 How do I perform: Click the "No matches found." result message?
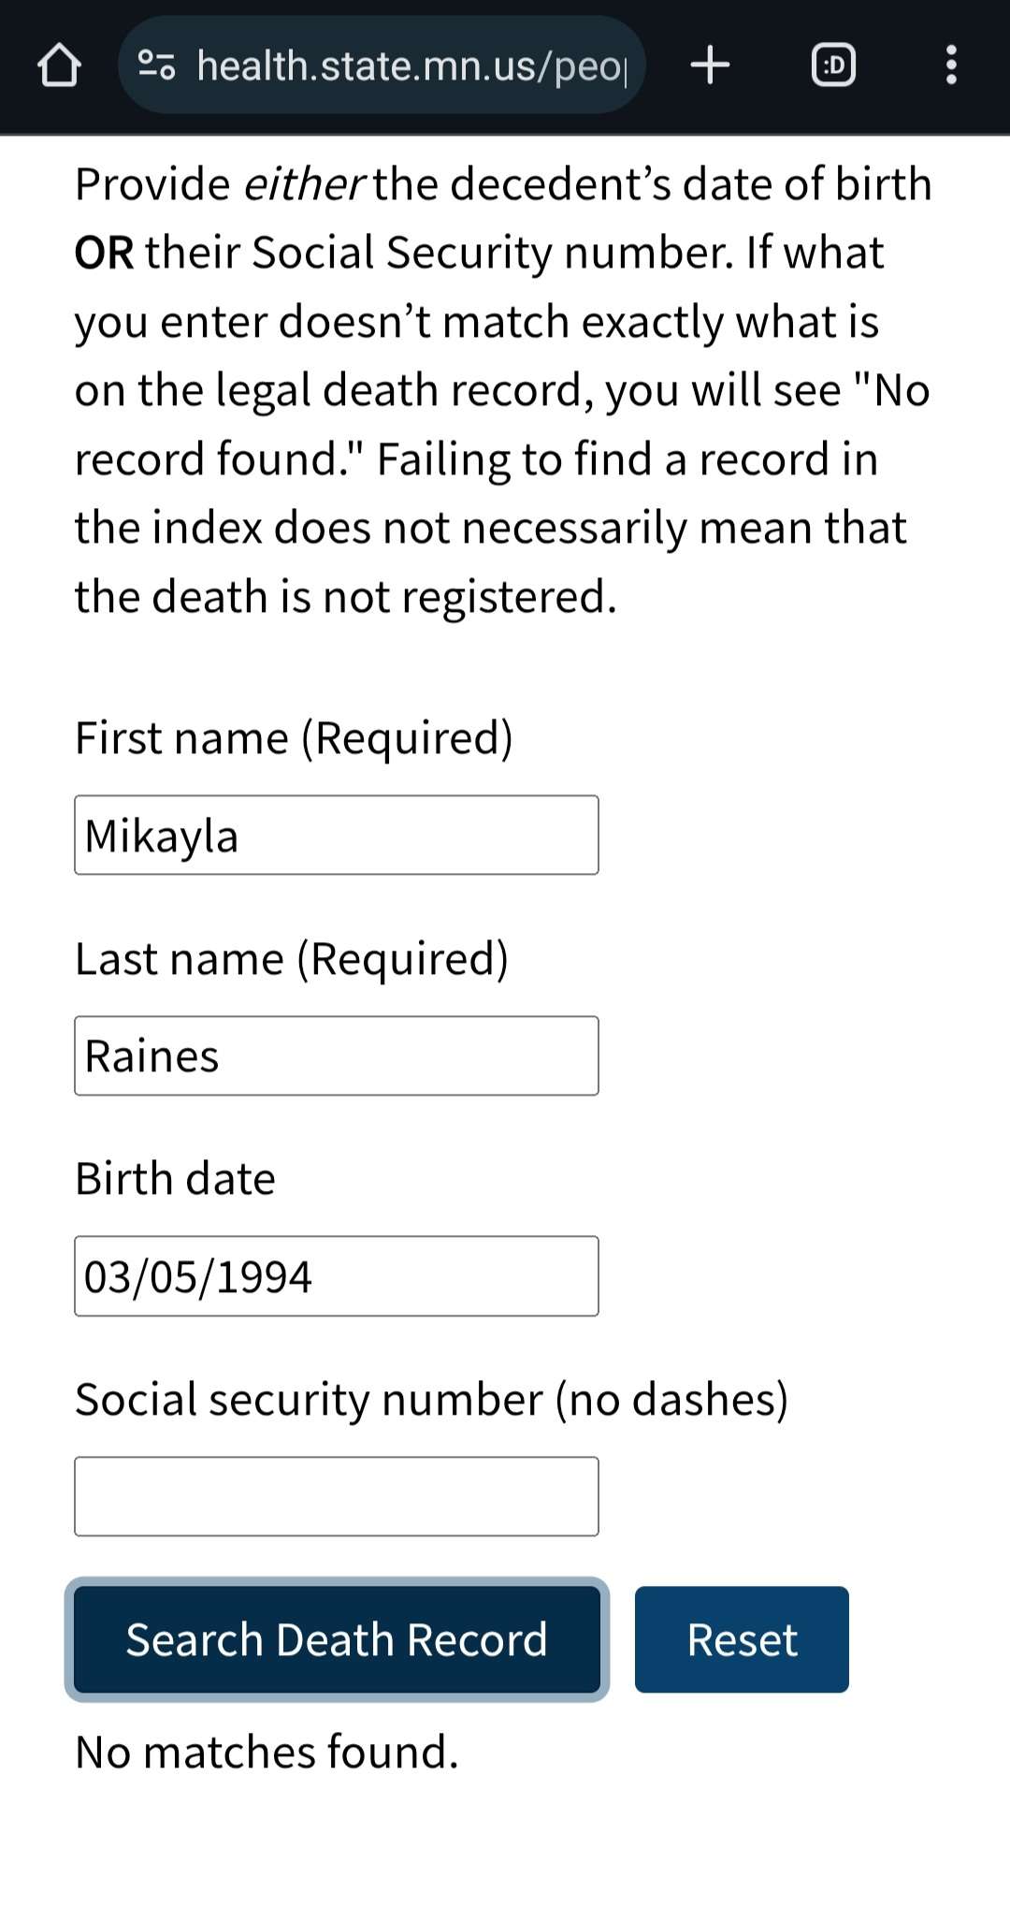(x=267, y=1753)
